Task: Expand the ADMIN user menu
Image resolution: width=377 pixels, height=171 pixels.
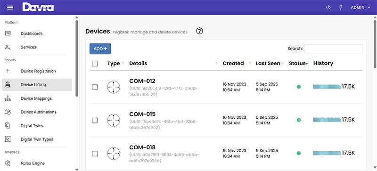Action: (361, 8)
